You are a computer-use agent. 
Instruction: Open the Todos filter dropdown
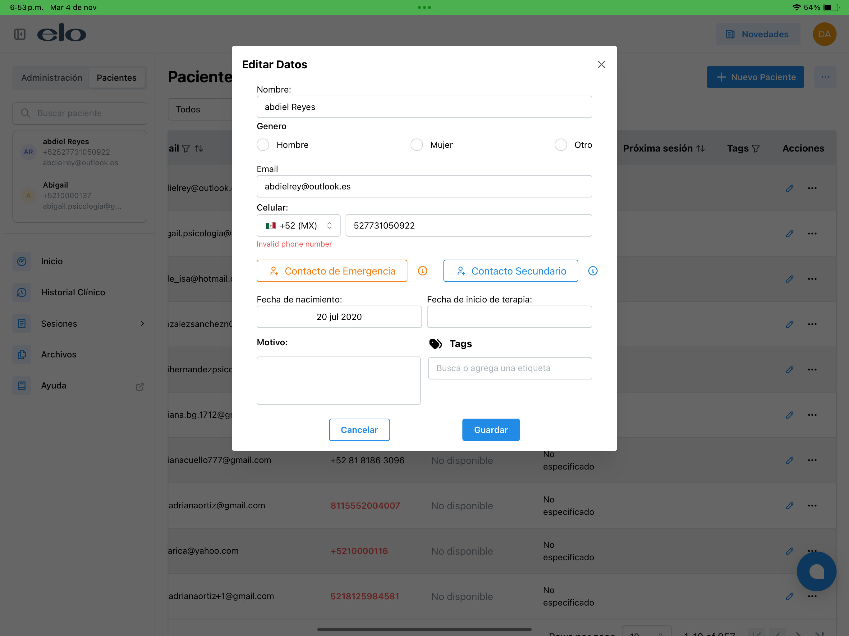(200, 110)
